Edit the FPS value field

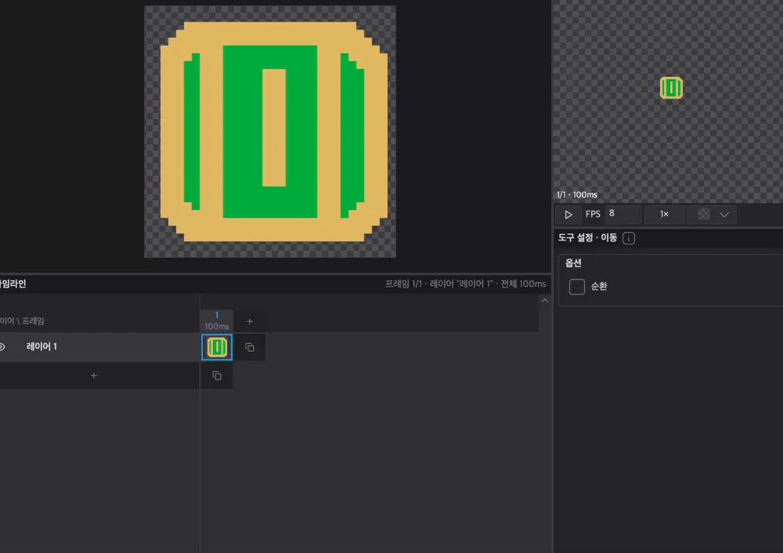pyautogui.click(x=622, y=214)
